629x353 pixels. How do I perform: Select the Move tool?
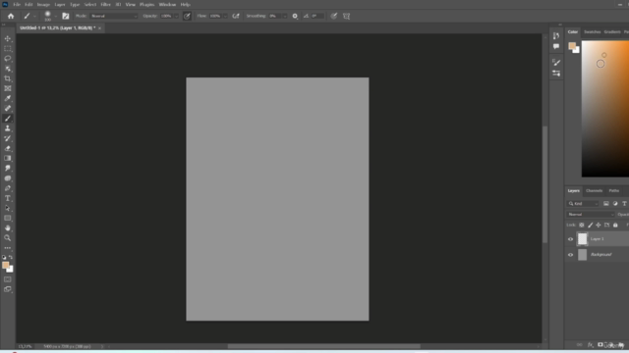8,38
